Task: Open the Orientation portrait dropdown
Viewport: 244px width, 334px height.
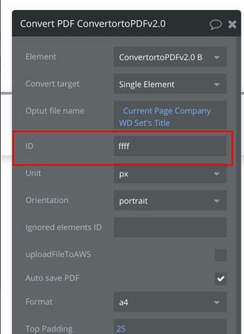Action: point(170,200)
